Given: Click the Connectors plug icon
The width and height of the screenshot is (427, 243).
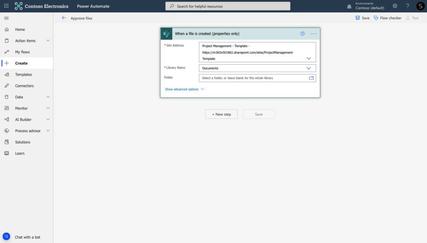Looking at the screenshot, I should point(7,86).
